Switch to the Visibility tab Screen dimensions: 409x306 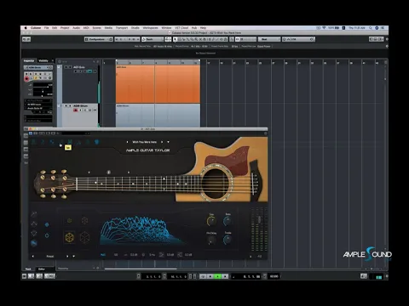point(43,60)
